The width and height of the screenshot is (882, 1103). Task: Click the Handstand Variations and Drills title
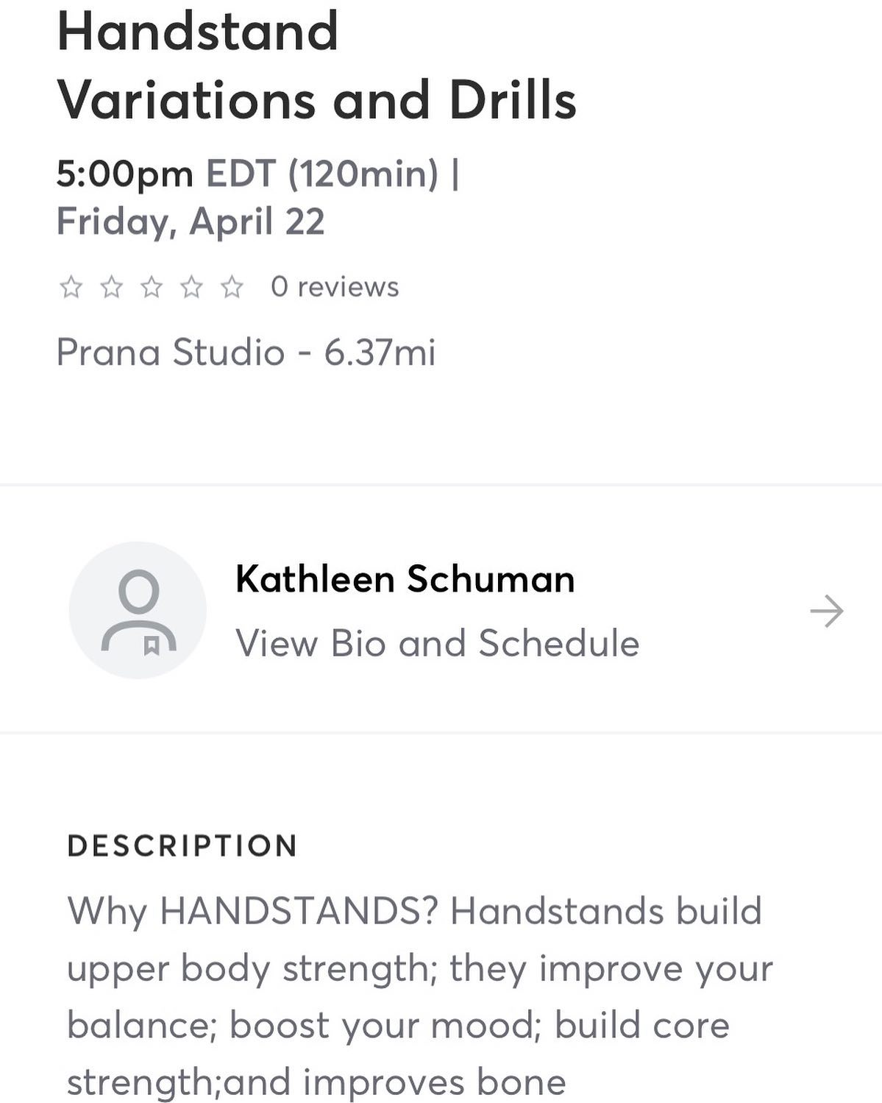click(x=316, y=66)
